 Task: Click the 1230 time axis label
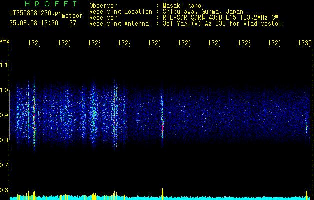point(305,43)
